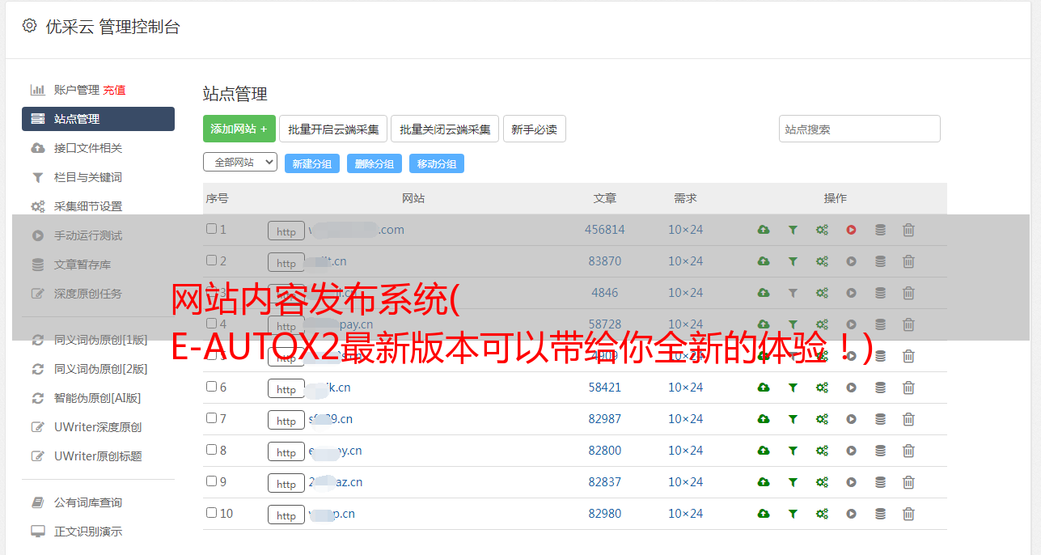The height and width of the screenshot is (555, 1041).
Task: Click the trash icon in the 82980 row
Action: pyautogui.click(x=908, y=514)
